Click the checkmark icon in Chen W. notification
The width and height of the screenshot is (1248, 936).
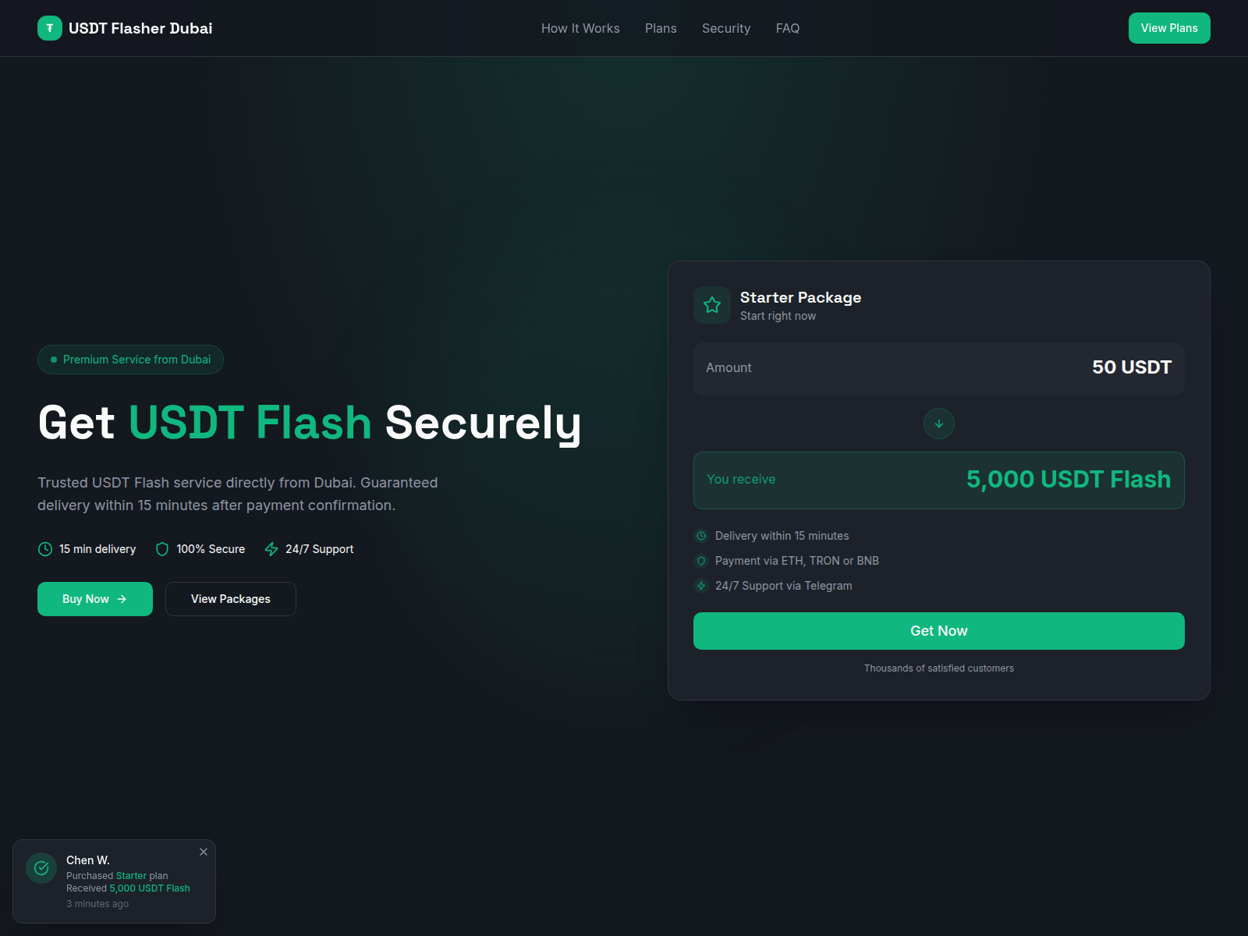pyautogui.click(x=41, y=868)
